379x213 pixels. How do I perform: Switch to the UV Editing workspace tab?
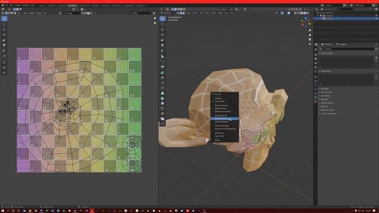click(72, 5)
